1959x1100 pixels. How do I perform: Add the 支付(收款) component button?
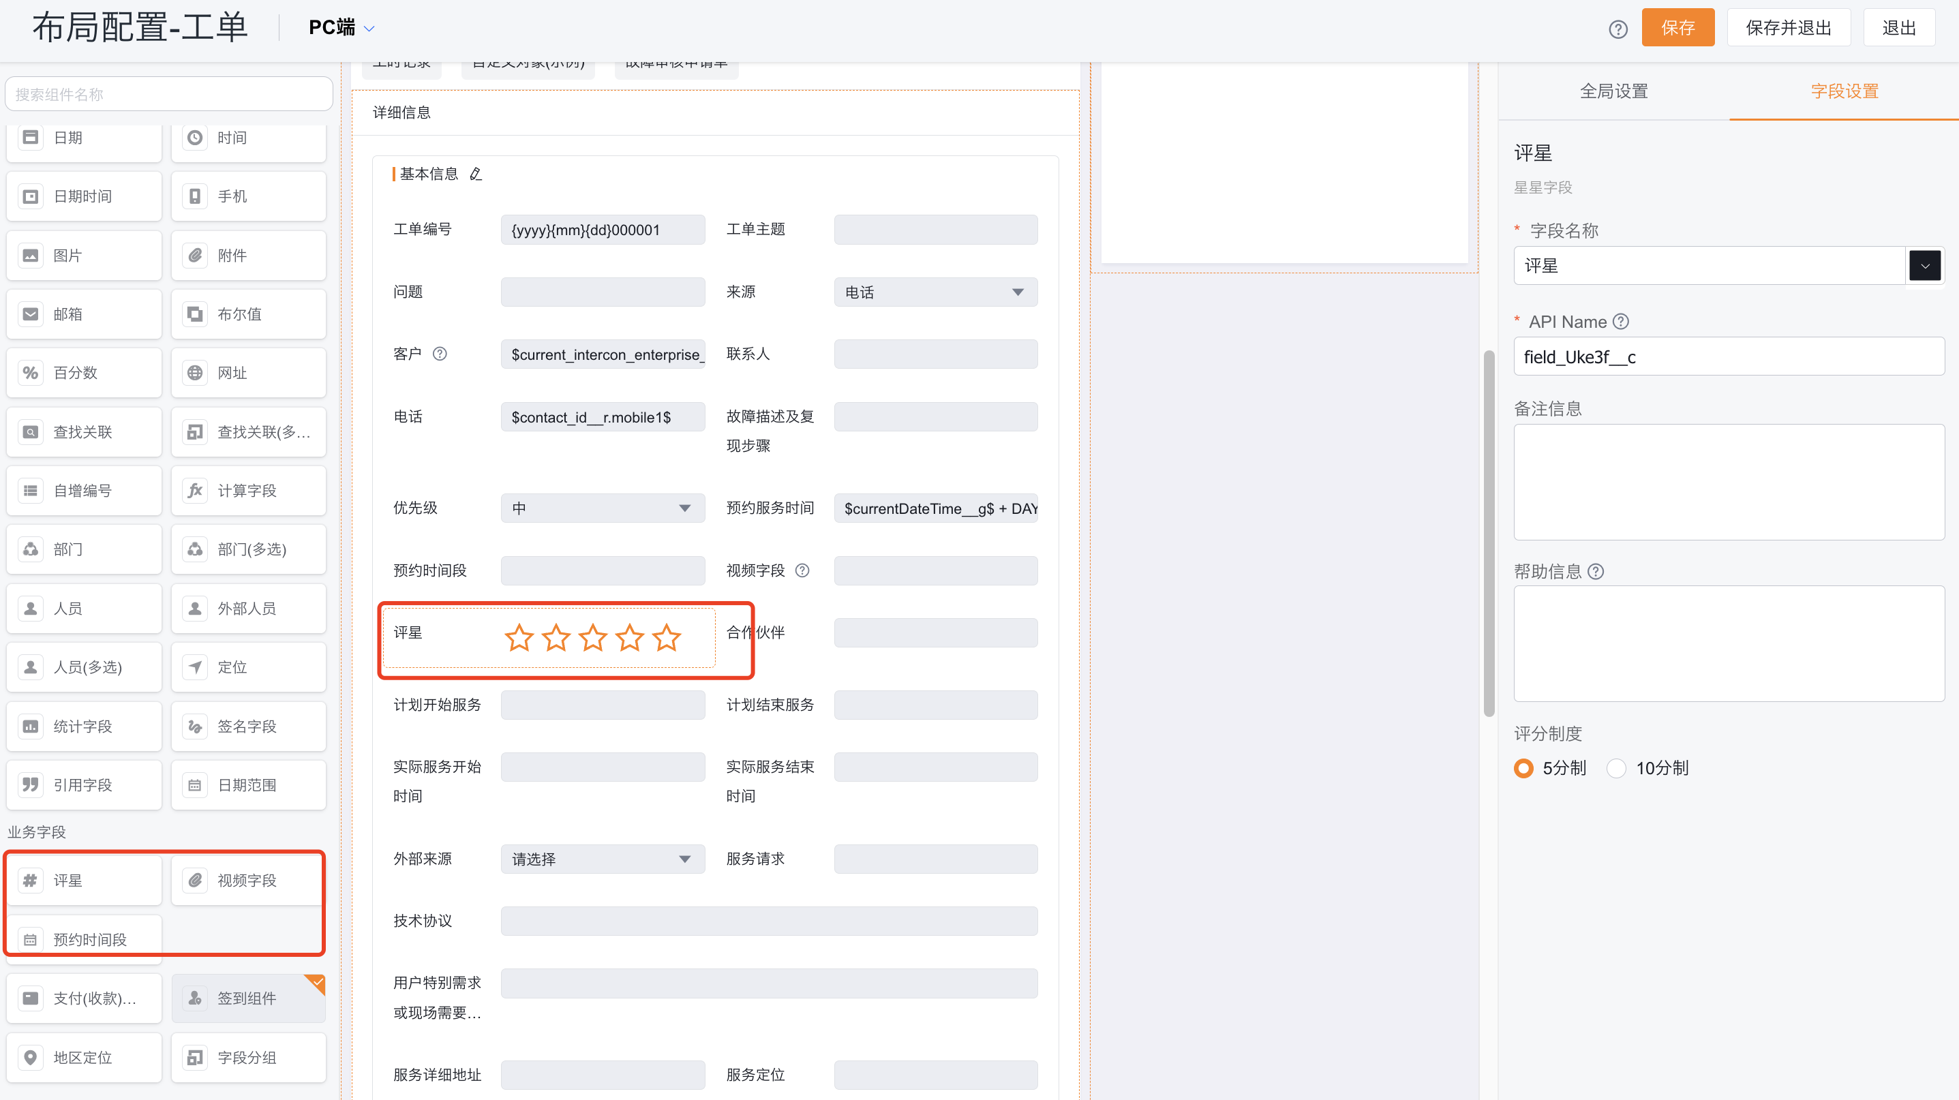pos(85,998)
